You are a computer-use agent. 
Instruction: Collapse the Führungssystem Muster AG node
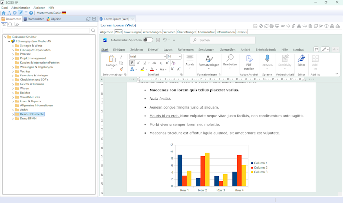pyautogui.click(x=9, y=41)
